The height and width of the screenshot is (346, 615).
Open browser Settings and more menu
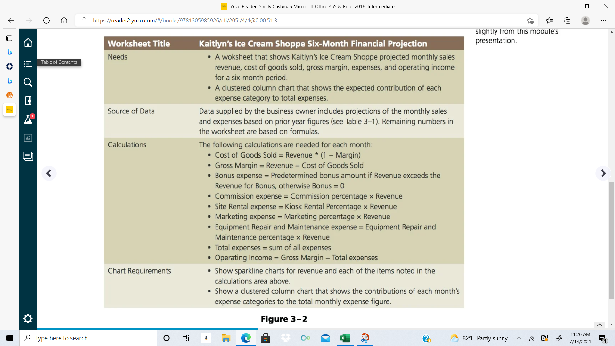click(x=604, y=21)
